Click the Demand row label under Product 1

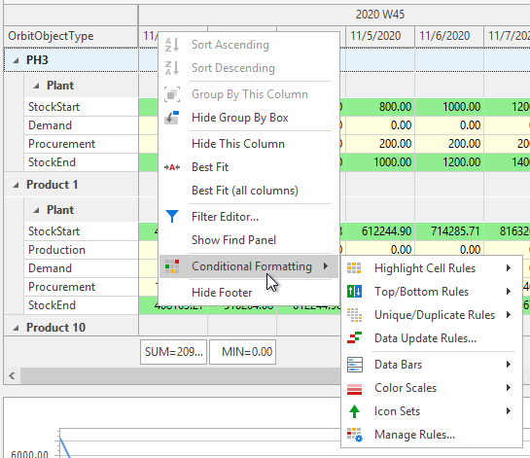(x=81, y=268)
